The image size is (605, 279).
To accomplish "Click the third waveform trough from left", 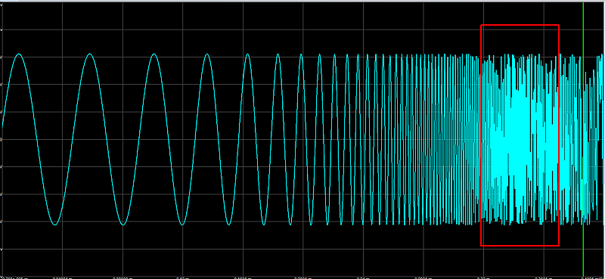I will click(x=181, y=224).
